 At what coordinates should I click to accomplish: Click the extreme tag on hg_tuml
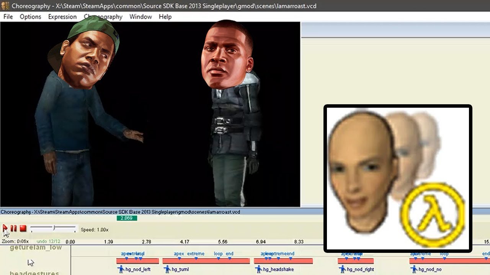click(196, 254)
